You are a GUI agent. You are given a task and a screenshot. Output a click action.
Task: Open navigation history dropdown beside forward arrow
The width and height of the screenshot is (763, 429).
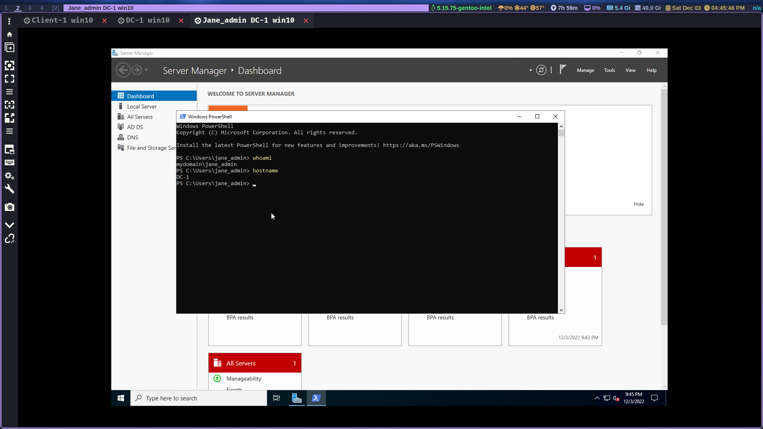[x=146, y=70]
